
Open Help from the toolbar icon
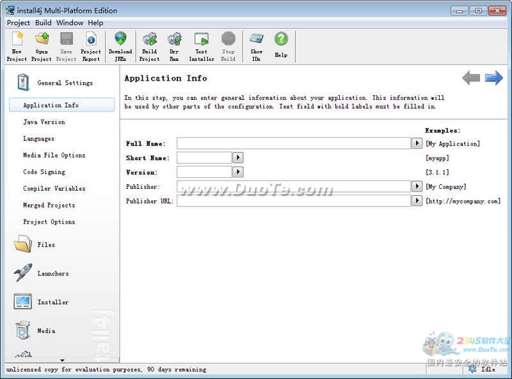281,39
